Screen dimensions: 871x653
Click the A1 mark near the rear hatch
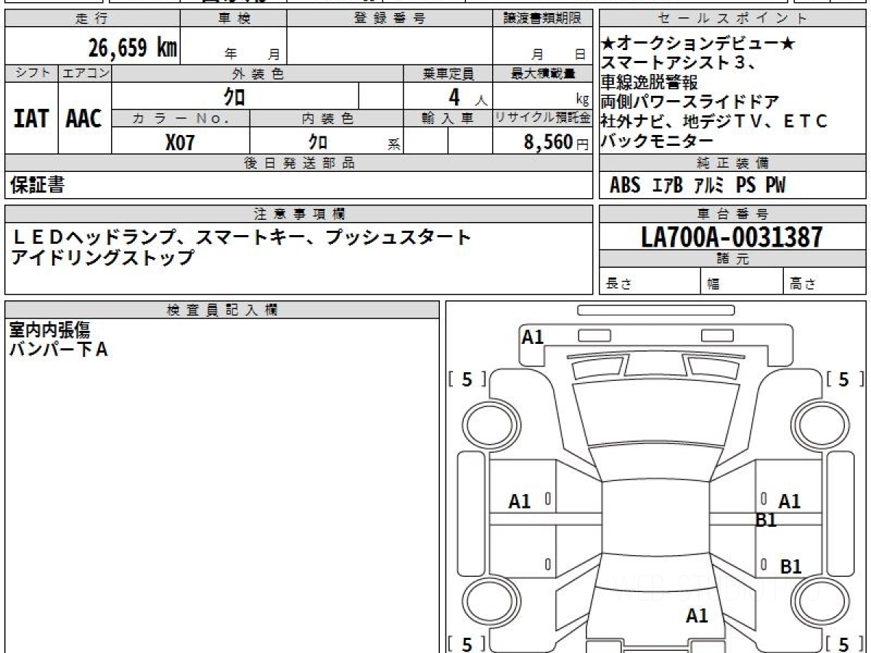pos(697,616)
